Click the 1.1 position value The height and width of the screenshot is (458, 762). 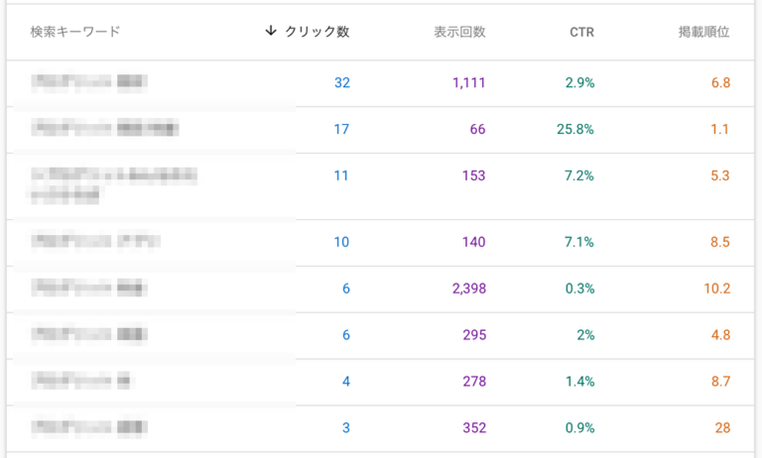[719, 129]
